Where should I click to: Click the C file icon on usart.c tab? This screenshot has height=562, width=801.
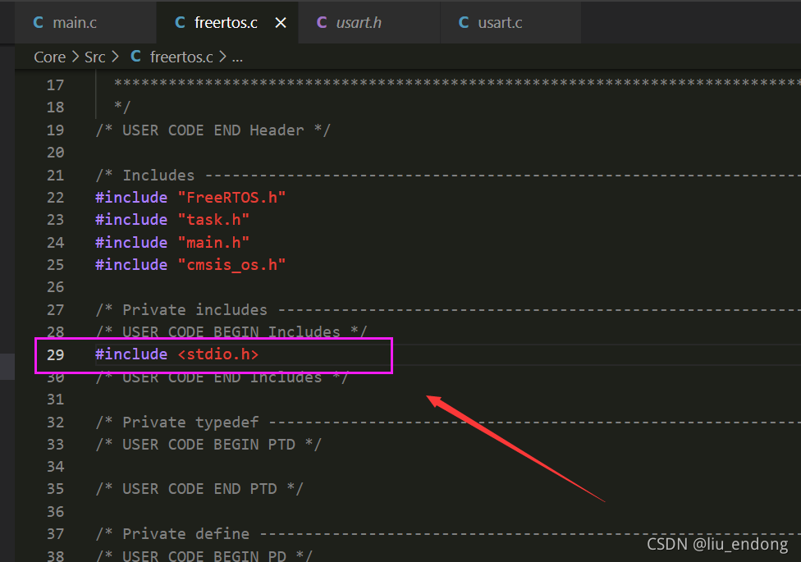(x=464, y=22)
